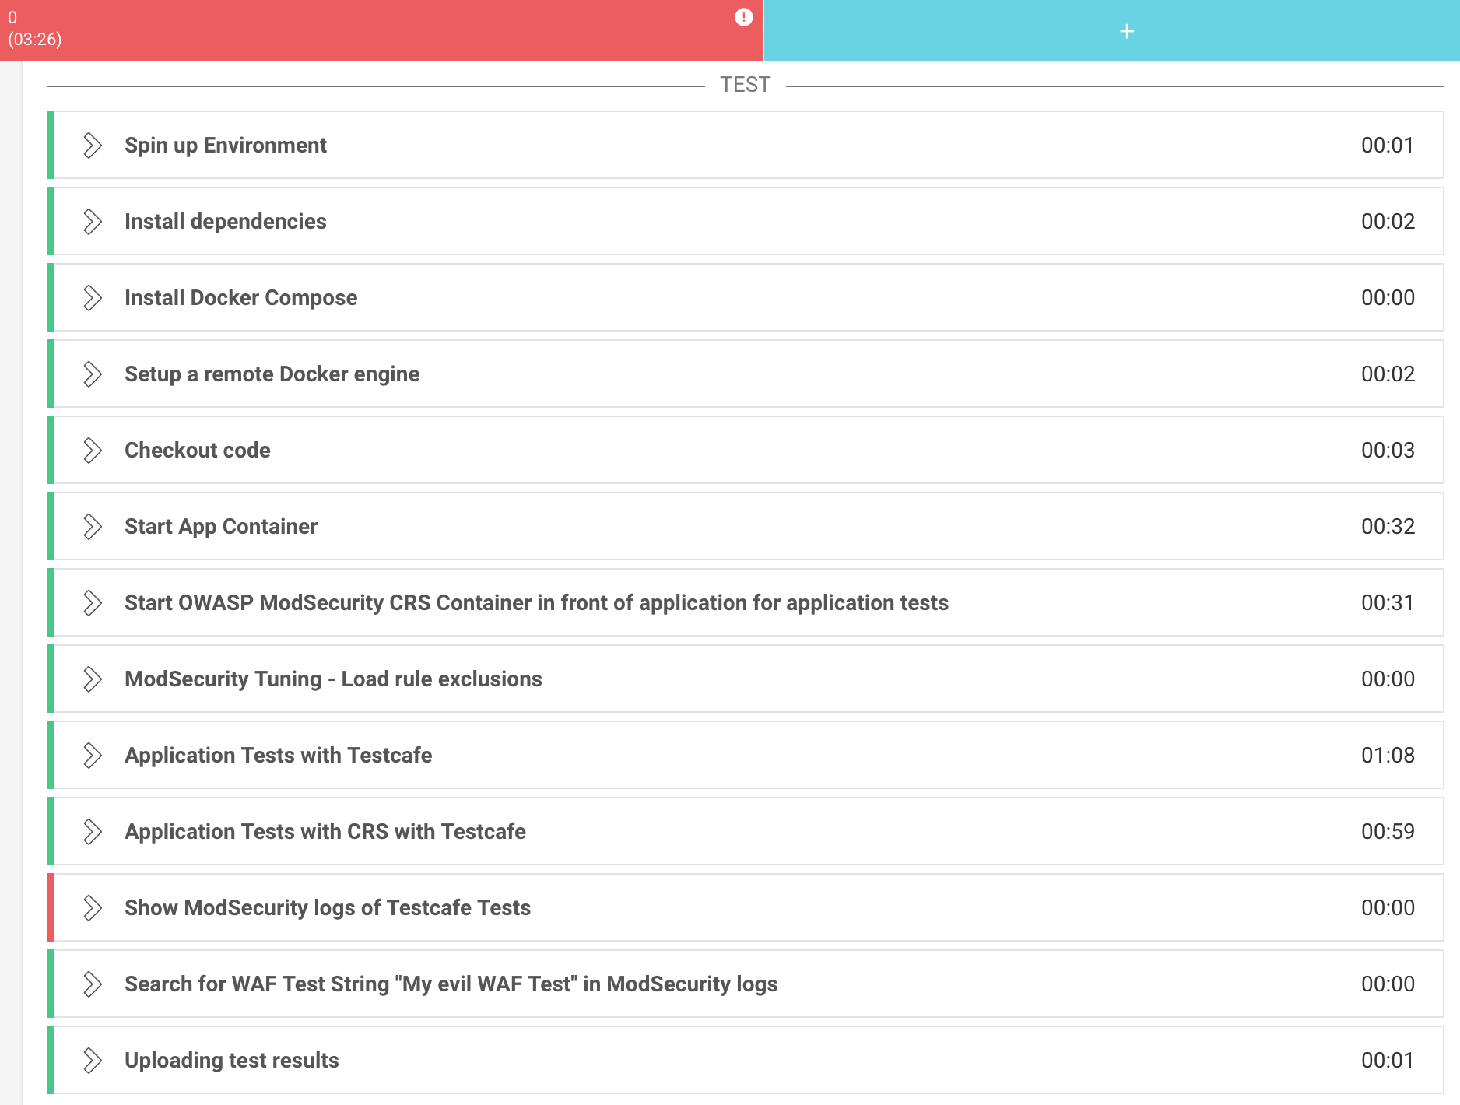The height and width of the screenshot is (1105, 1460).
Task: Select the red container 0 tab
Action: [374, 30]
